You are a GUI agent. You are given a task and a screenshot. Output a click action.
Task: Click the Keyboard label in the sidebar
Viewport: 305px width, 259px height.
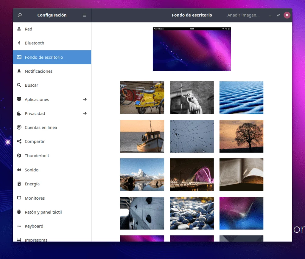pyautogui.click(x=34, y=226)
